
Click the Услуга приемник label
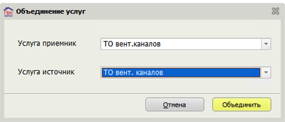click(x=47, y=43)
